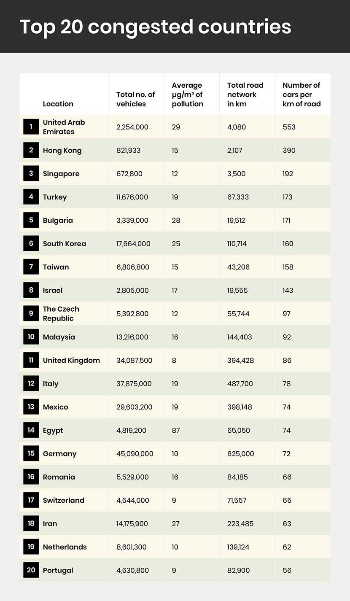Screen dimensions: 350x601
Task: Select the rank 14 badge next to Egypt
Action: pyautogui.click(x=31, y=431)
